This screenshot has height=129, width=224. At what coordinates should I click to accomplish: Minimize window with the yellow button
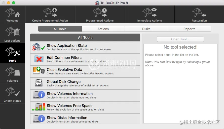point(9,3)
